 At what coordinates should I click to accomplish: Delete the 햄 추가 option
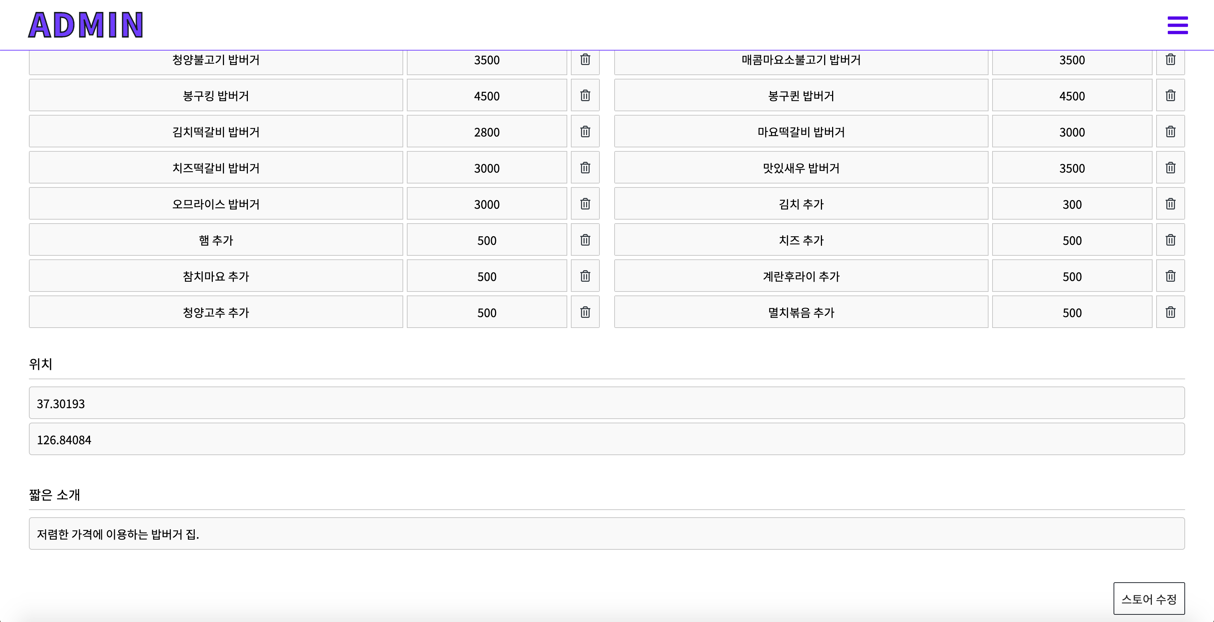[585, 240]
